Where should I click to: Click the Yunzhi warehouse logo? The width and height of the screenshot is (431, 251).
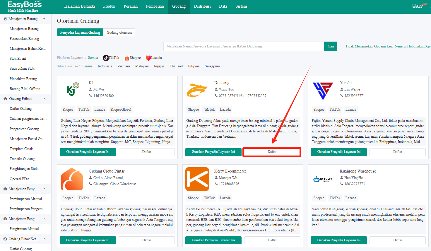click(x=323, y=91)
